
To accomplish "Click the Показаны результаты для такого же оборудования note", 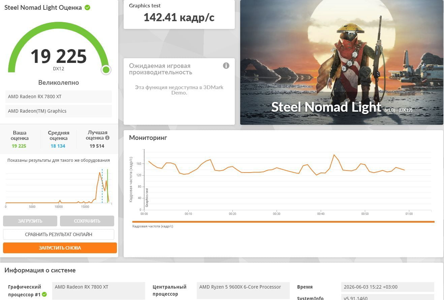I will coord(59,160).
